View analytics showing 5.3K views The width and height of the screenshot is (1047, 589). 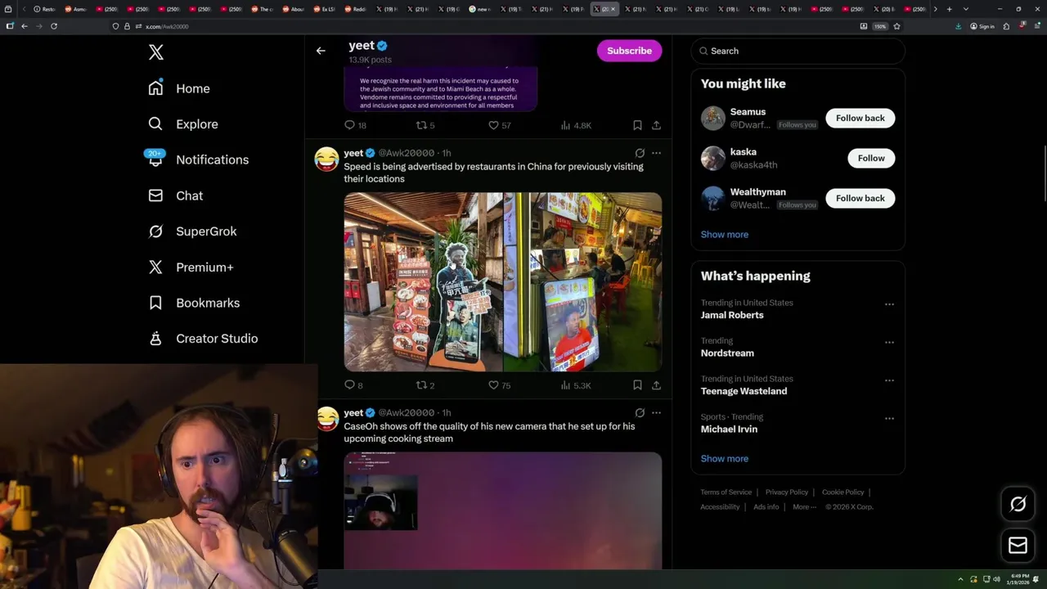[x=576, y=385]
